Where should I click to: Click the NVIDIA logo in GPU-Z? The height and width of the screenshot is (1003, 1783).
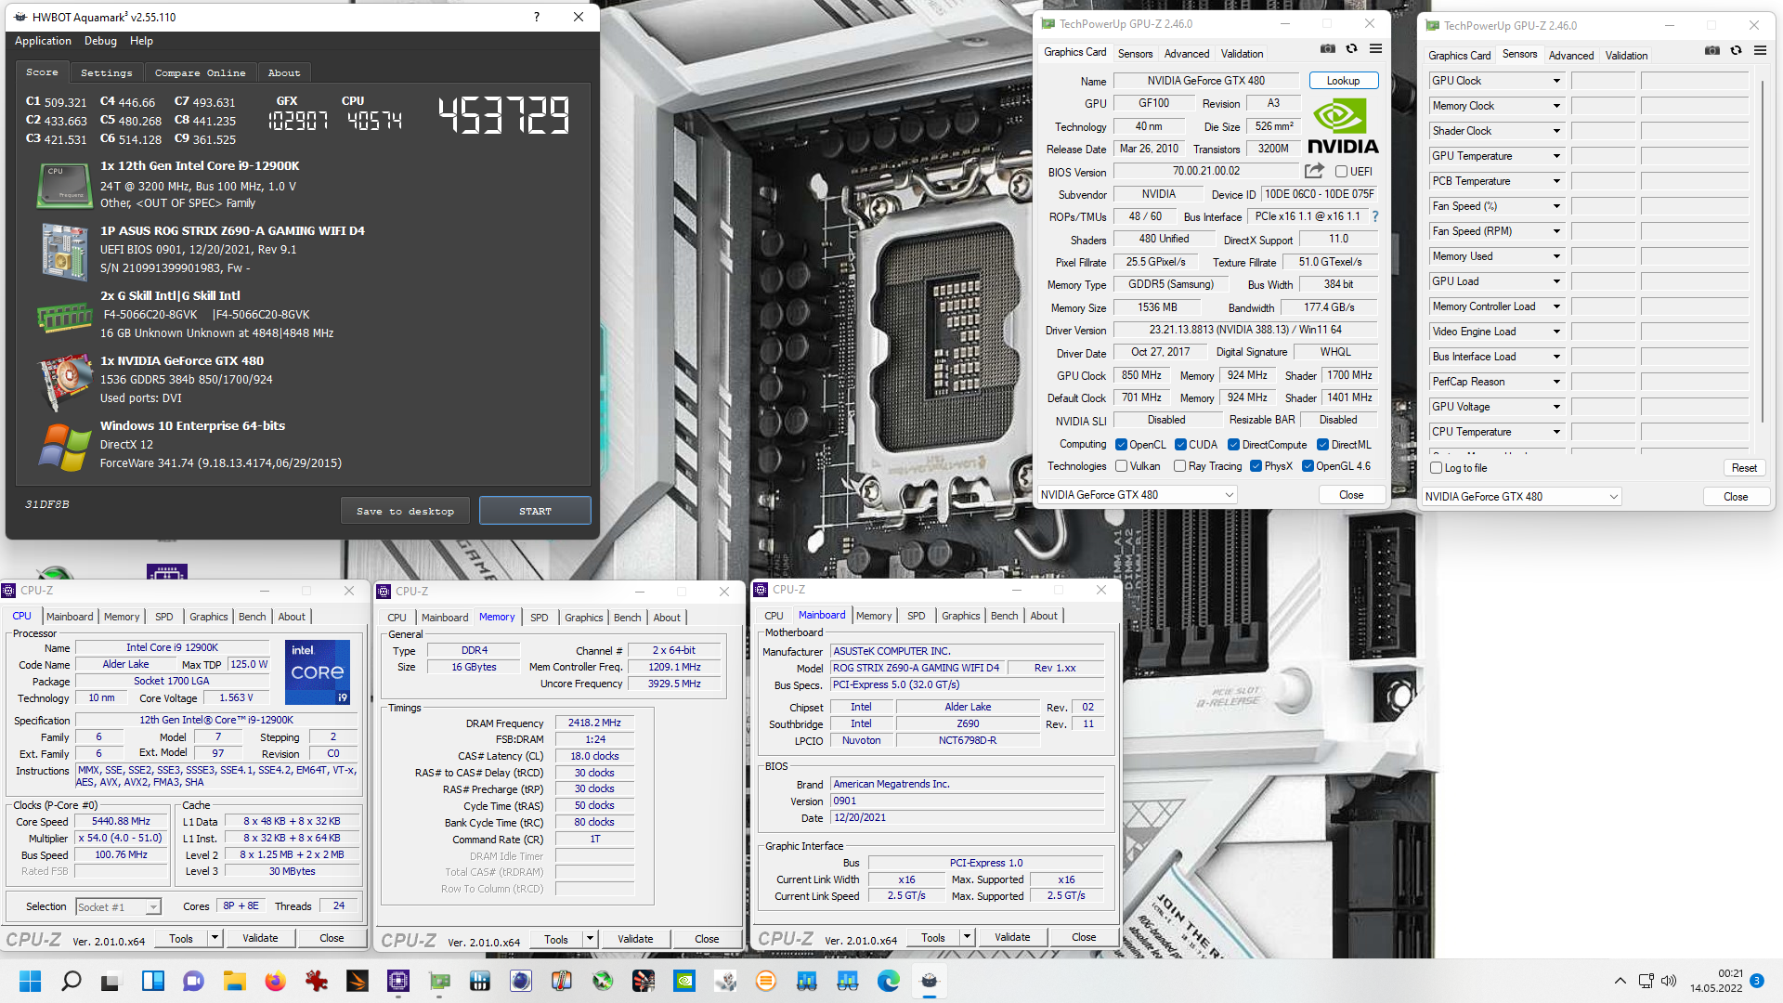pyautogui.click(x=1343, y=127)
